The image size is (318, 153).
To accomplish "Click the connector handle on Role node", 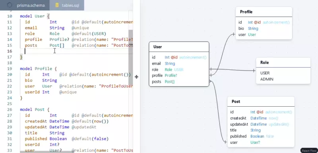I will [x=254, y=71].
